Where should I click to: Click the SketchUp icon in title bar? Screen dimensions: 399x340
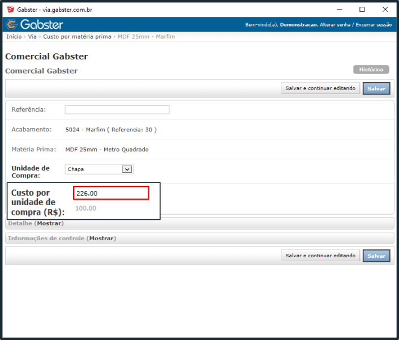(x=10, y=10)
